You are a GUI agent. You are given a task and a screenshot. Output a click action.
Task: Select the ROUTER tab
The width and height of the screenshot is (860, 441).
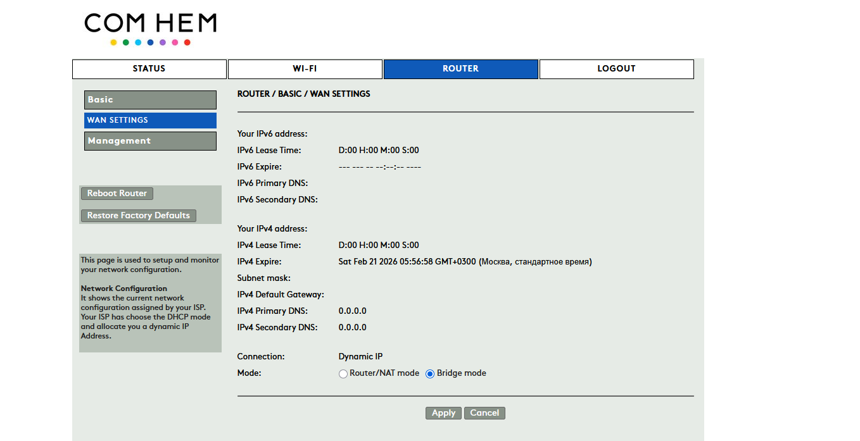pos(460,69)
